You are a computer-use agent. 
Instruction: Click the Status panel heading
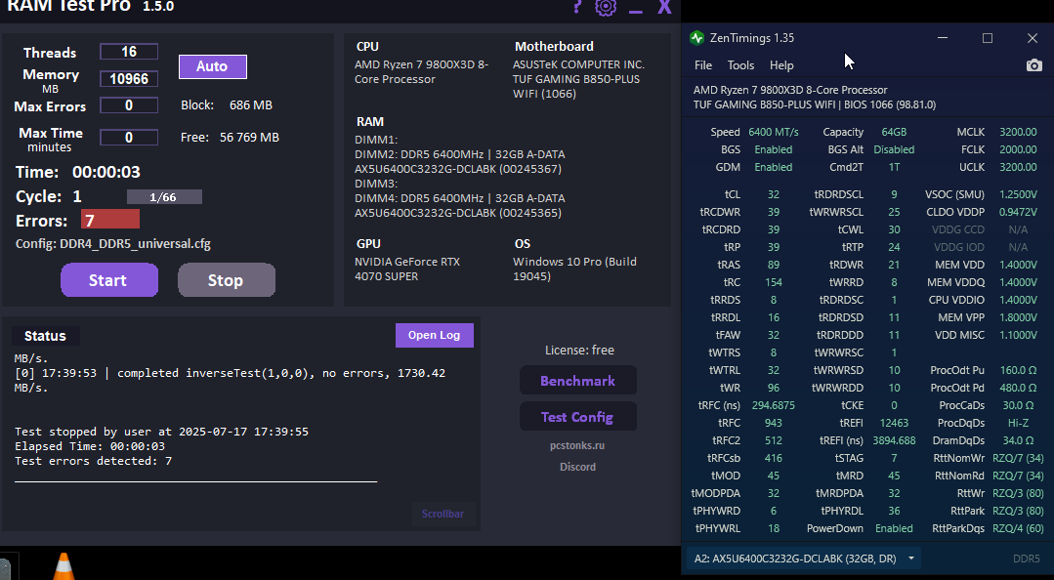tap(45, 336)
